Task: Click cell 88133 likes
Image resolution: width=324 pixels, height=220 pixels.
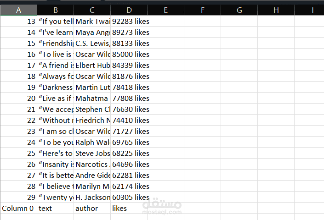Action: 129,43
